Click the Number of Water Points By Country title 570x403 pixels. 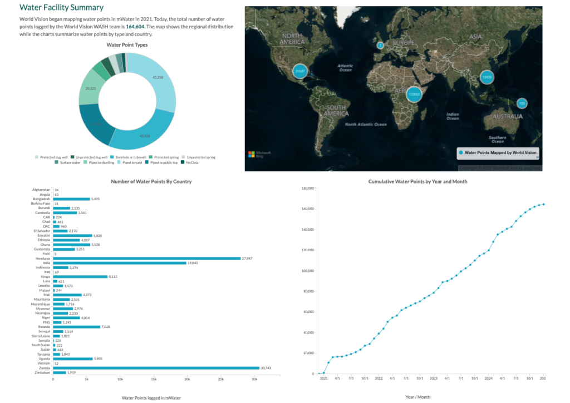pyautogui.click(x=151, y=182)
